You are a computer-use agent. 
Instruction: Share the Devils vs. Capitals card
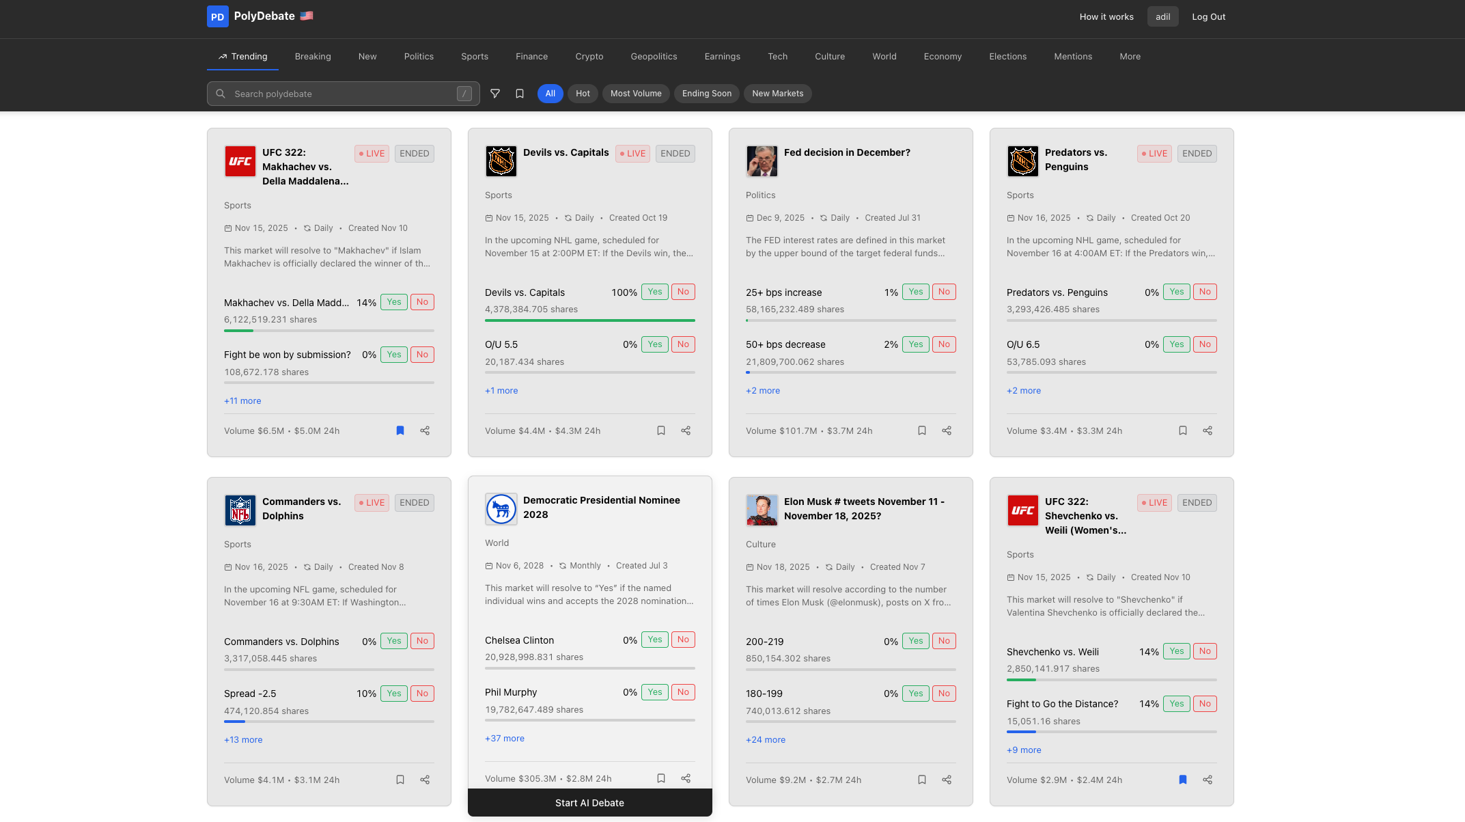point(686,430)
